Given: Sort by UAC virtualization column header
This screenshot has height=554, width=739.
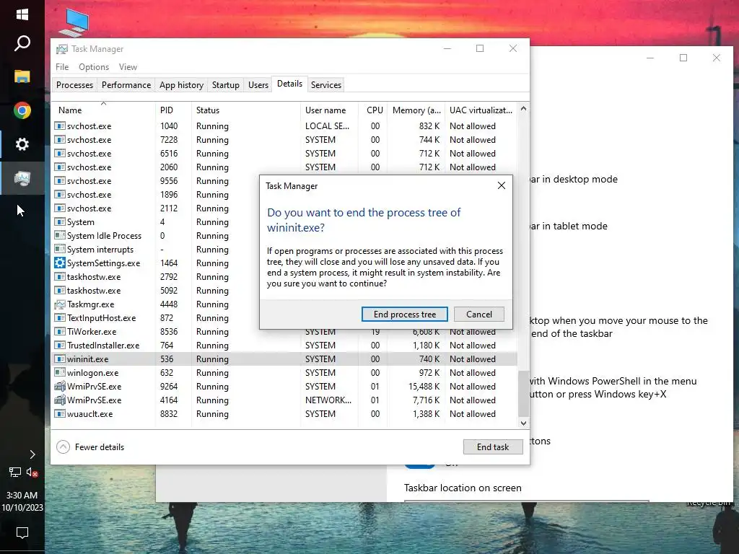Looking at the screenshot, I should pos(481,110).
